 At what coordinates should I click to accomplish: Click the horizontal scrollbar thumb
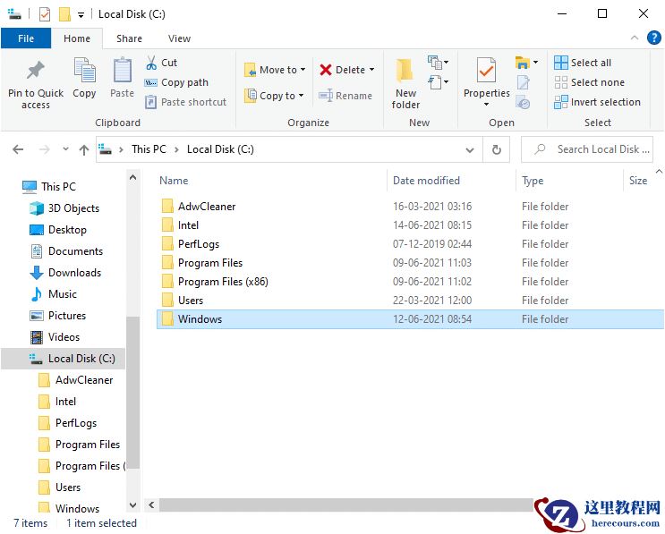(x=346, y=504)
